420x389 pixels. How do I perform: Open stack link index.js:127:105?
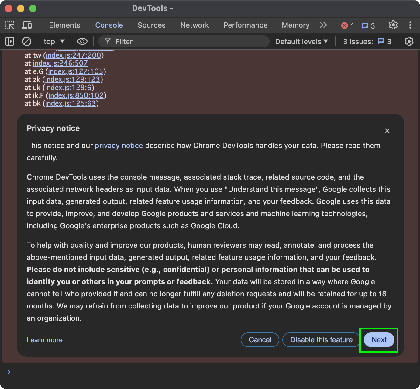[76, 71]
